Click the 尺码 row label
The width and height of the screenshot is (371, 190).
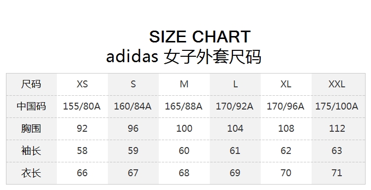click(x=31, y=84)
